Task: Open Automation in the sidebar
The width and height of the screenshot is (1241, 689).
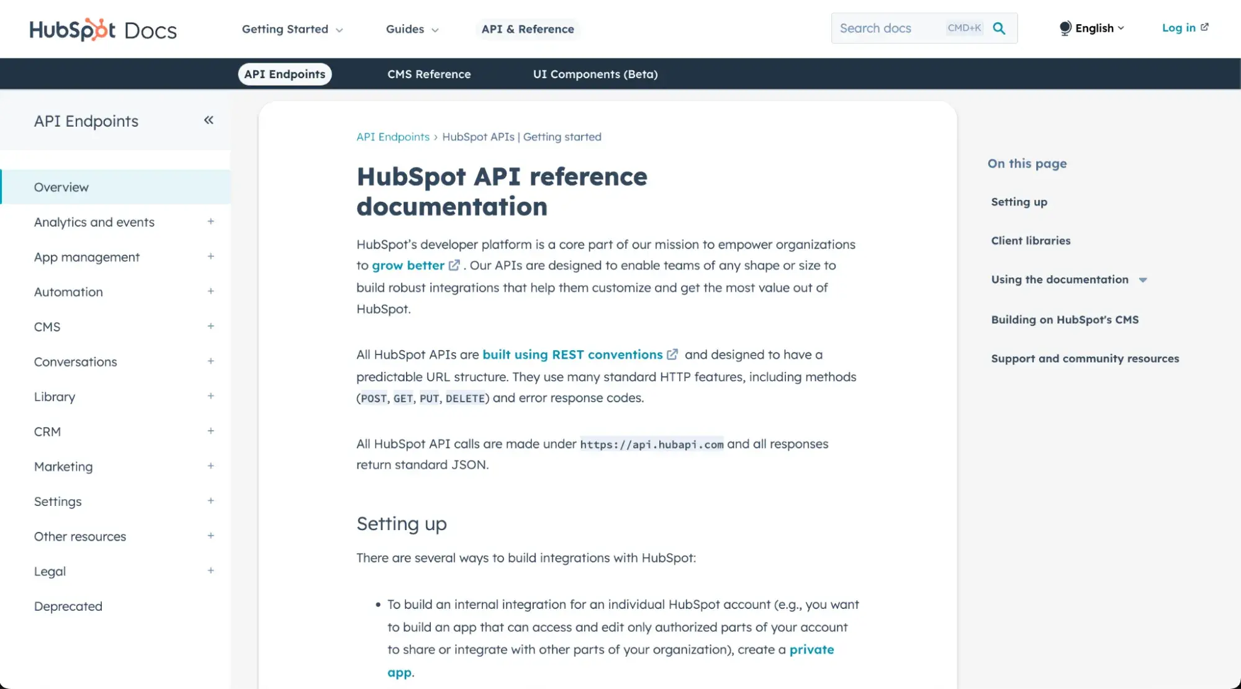Action: tap(68, 292)
